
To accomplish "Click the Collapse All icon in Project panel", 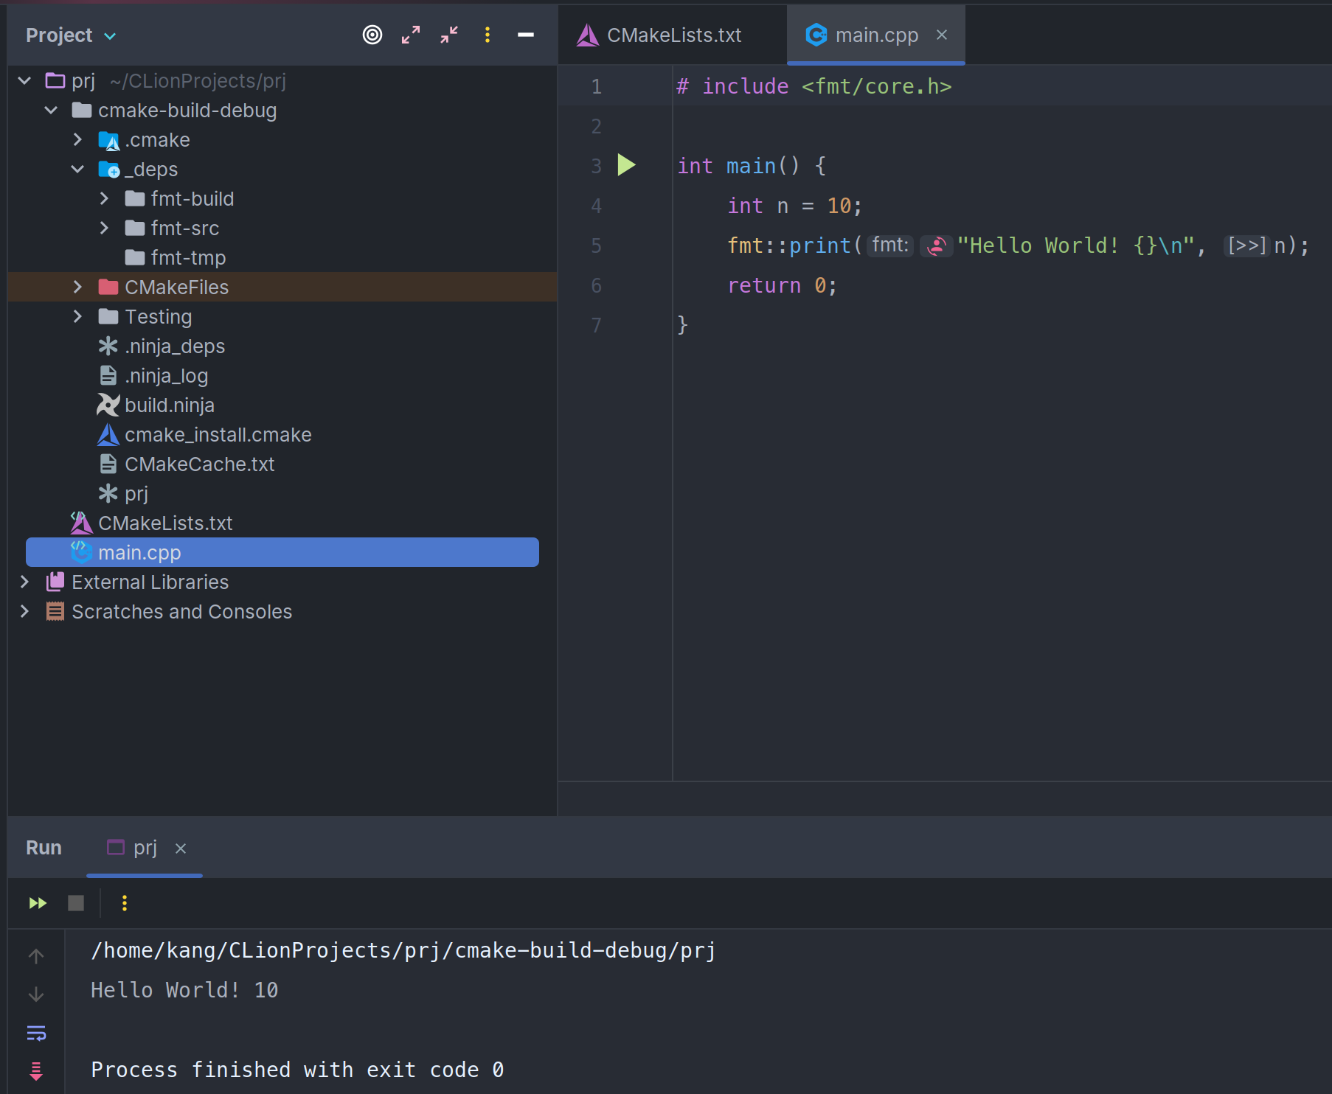I will pos(449,35).
